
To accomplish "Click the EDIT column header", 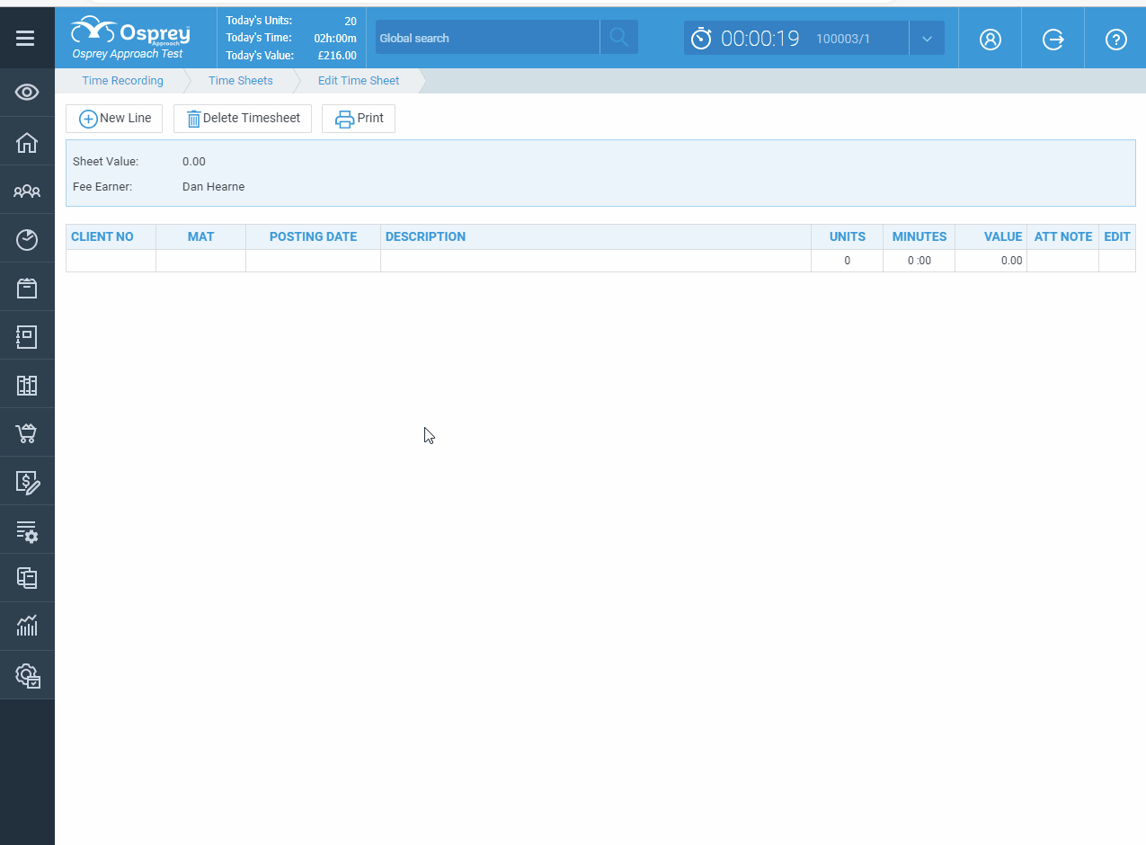I will [x=1117, y=236].
